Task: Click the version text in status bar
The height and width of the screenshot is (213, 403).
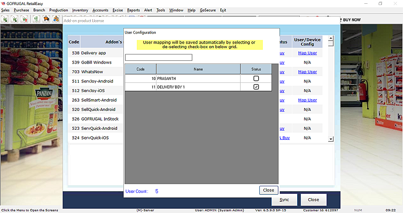Action: pyautogui.click(x=271, y=210)
